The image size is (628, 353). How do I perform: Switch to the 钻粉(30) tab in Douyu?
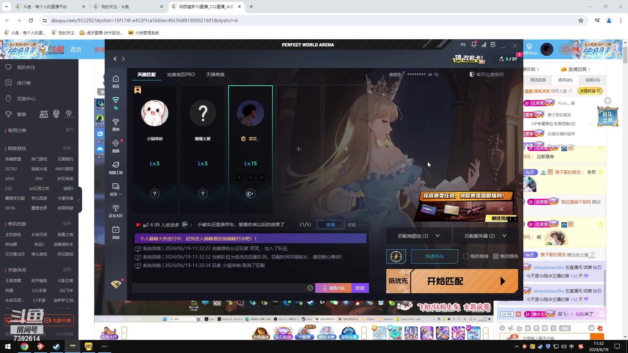click(x=592, y=80)
